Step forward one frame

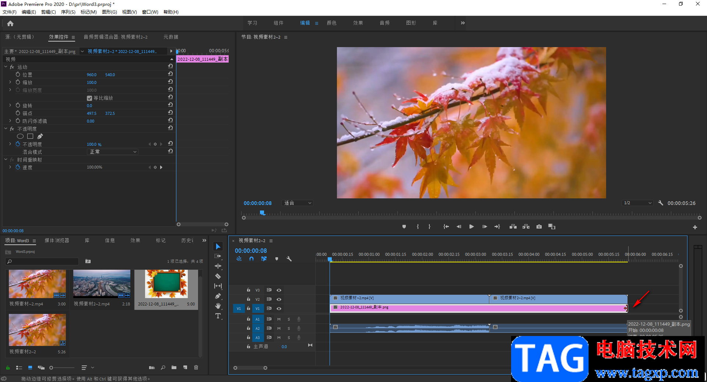click(x=485, y=227)
